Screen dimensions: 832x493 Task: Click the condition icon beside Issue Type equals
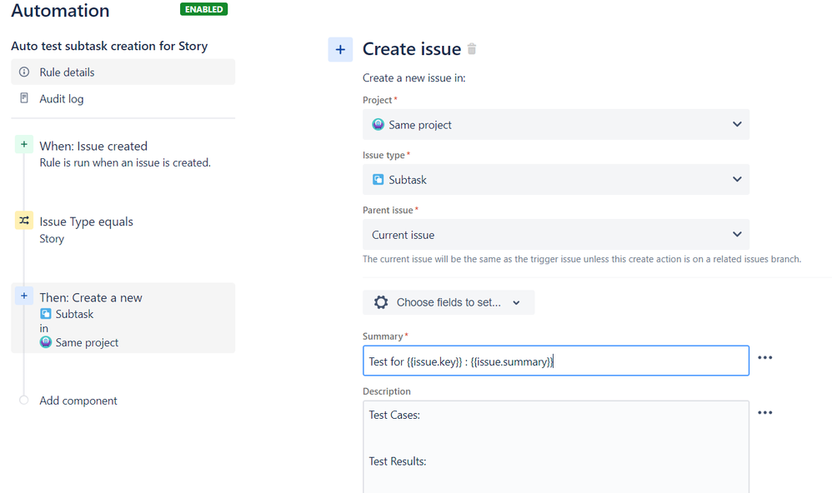23,221
